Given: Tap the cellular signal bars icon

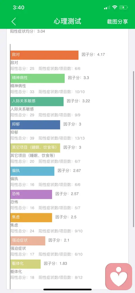Looking at the screenshot, I should point(107,8).
